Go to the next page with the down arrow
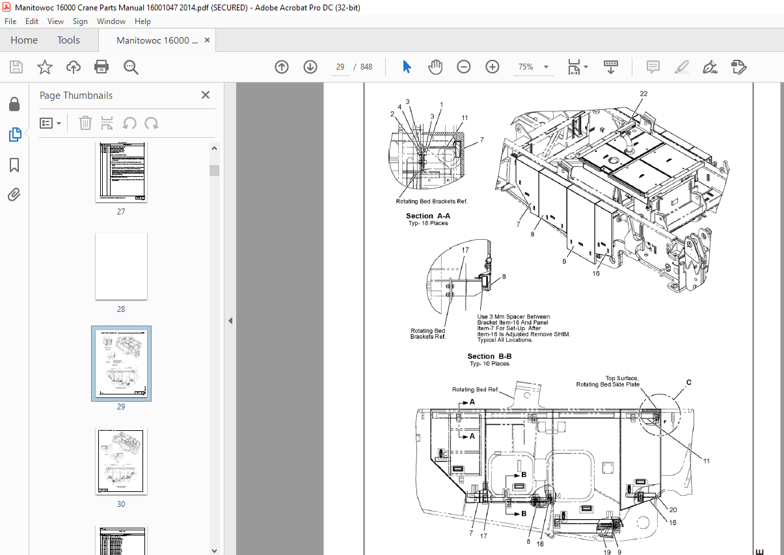784x555 pixels. (x=310, y=67)
